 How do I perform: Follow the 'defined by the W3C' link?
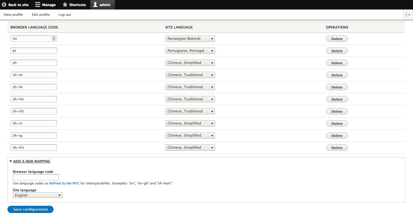64,183
